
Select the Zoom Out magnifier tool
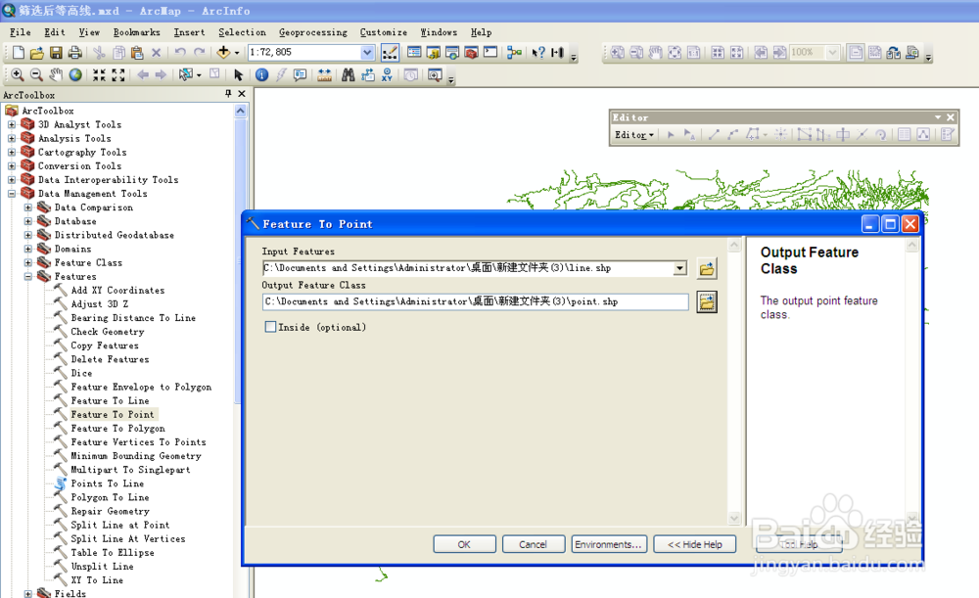(x=36, y=75)
